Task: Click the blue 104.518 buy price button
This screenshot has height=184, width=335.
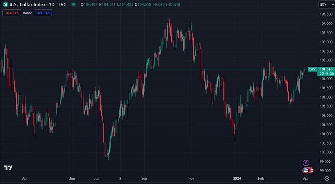Action: [x=43, y=13]
